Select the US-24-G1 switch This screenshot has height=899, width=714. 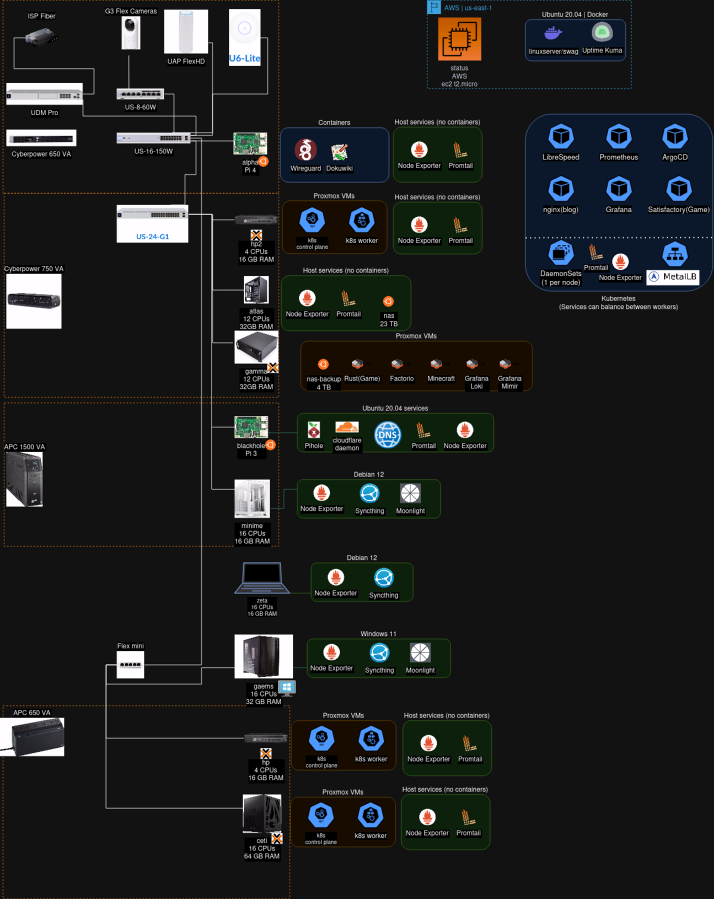[152, 223]
